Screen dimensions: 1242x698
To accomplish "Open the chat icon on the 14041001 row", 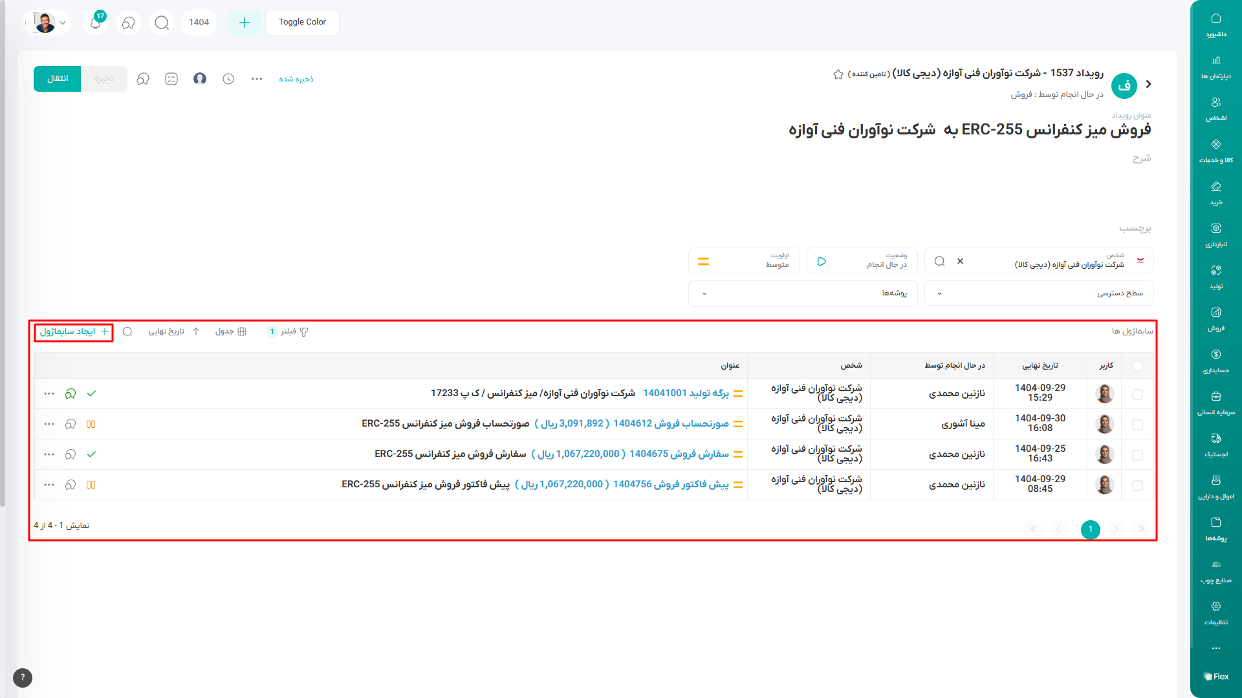I will pyautogui.click(x=71, y=394).
